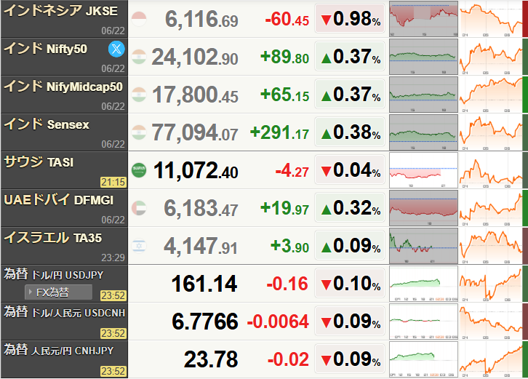Click USDJPY orange long-term trend chart
This screenshot has height=379, width=528.
[491, 284]
